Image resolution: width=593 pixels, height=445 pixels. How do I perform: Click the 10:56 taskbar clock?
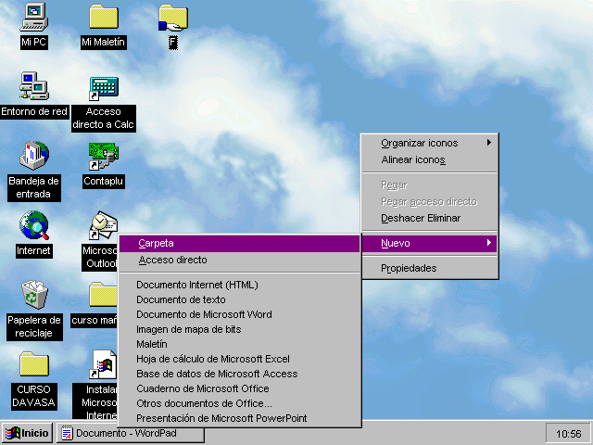pyautogui.click(x=568, y=434)
